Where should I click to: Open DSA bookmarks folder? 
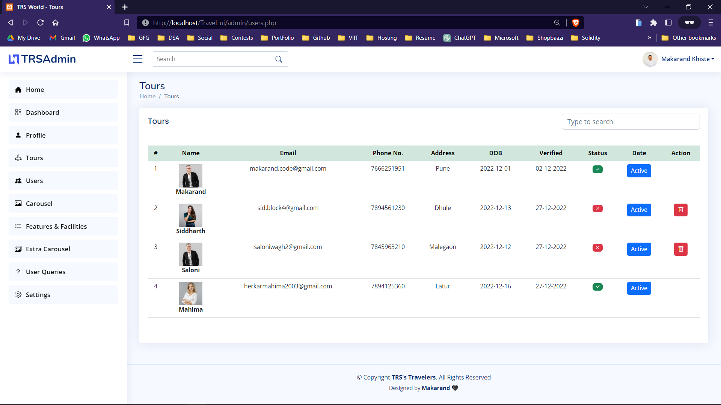[x=168, y=38]
